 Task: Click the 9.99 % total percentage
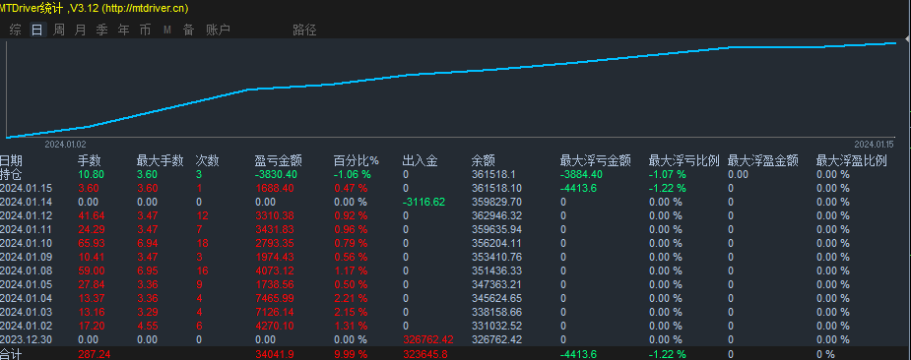(351, 354)
